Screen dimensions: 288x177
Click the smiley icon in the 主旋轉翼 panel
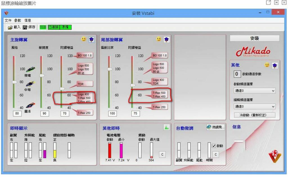pyautogui.click(x=84, y=39)
